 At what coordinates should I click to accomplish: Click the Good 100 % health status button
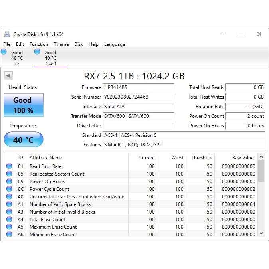[x=23, y=105]
